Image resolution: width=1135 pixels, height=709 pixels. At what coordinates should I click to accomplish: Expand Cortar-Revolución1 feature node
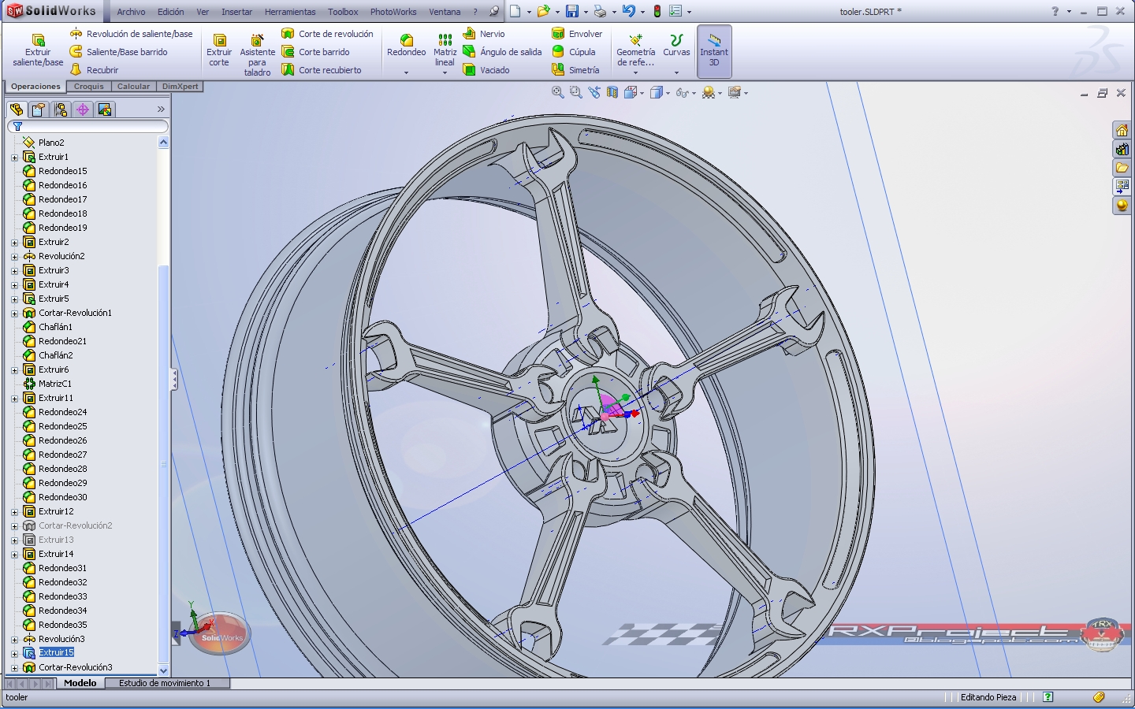[14, 314]
